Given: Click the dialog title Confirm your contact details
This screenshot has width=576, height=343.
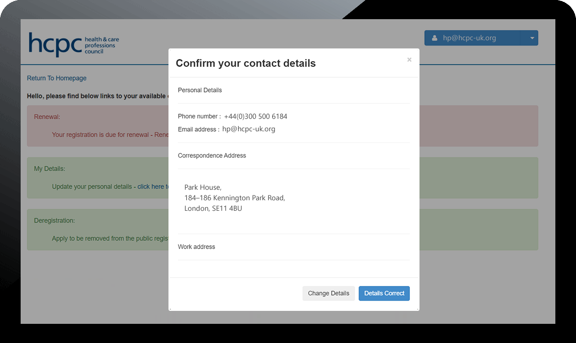Looking at the screenshot, I should click(x=246, y=63).
